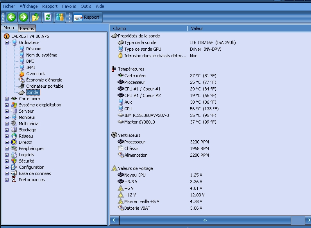This screenshot has width=311, height=228.
Task: Click the green Forward arrow toolbar icon
Action: (23, 17)
